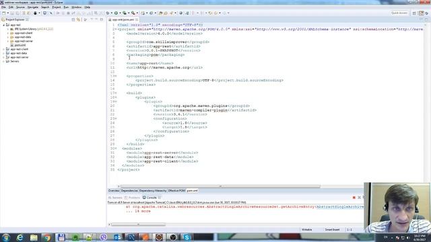This screenshot has height=242, width=431.
Task: Click on com.skillsimprover groupId text
Action: coord(166,42)
